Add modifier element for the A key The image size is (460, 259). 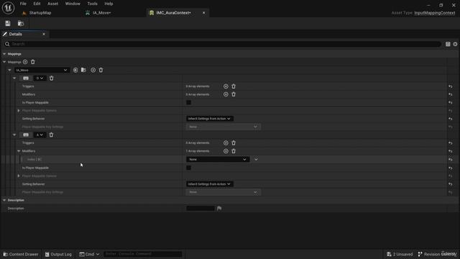click(x=226, y=151)
